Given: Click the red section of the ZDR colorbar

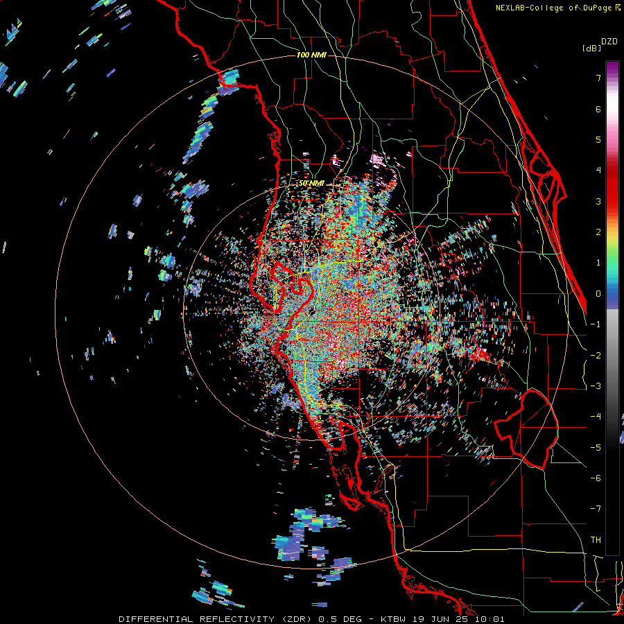Looking at the screenshot, I should pos(612,187).
